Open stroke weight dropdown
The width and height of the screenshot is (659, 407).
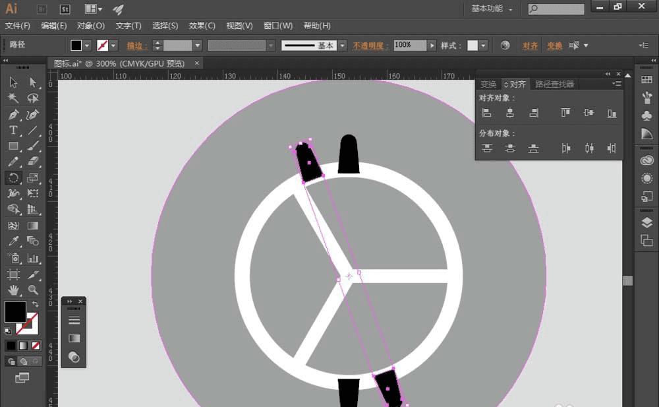198,46
